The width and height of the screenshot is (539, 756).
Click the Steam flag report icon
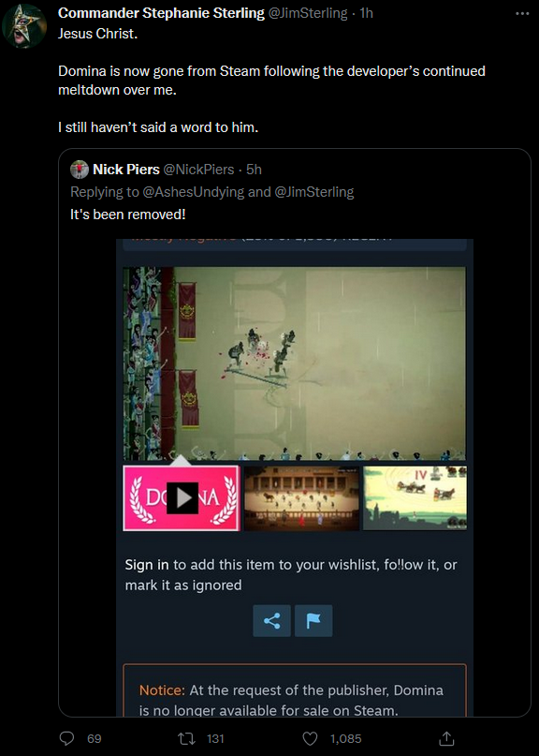pyautogui.click(x=313, y=620)
